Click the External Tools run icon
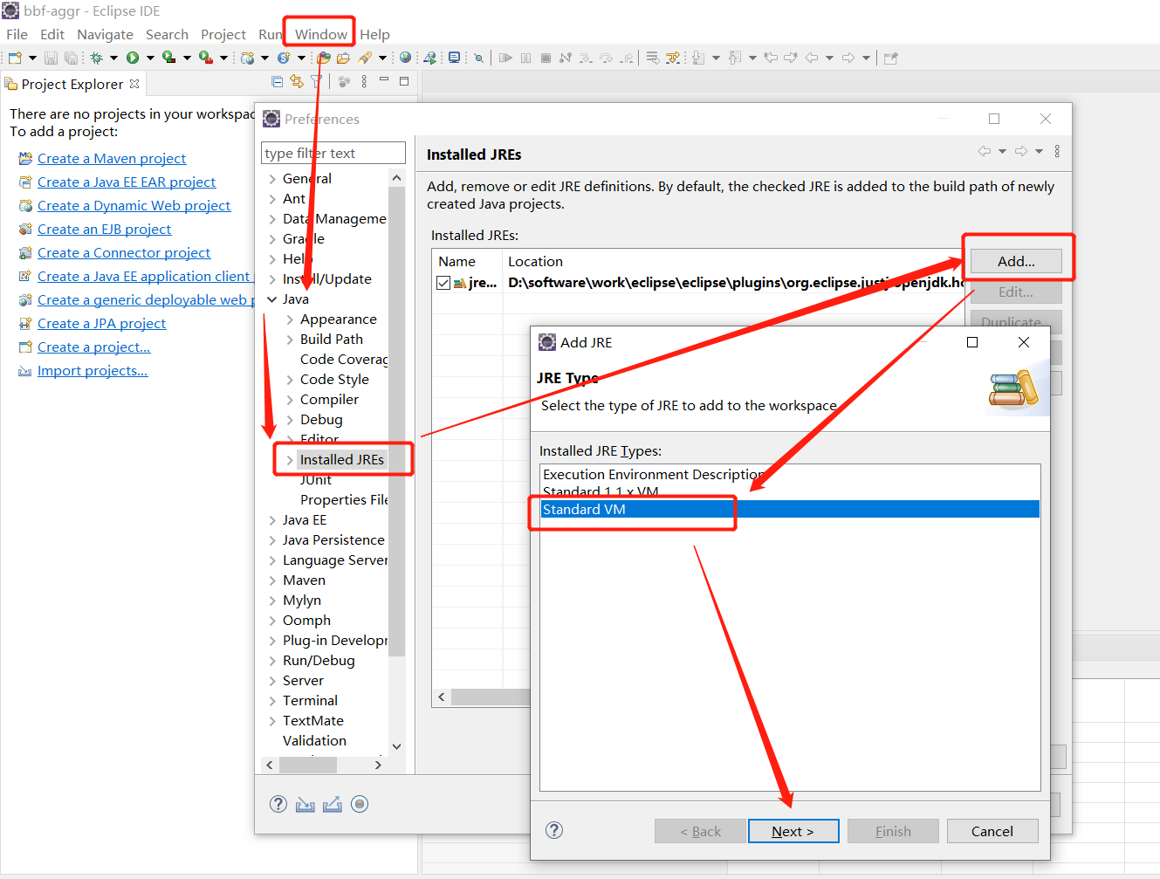The image size is (1160, 879). 205,58
